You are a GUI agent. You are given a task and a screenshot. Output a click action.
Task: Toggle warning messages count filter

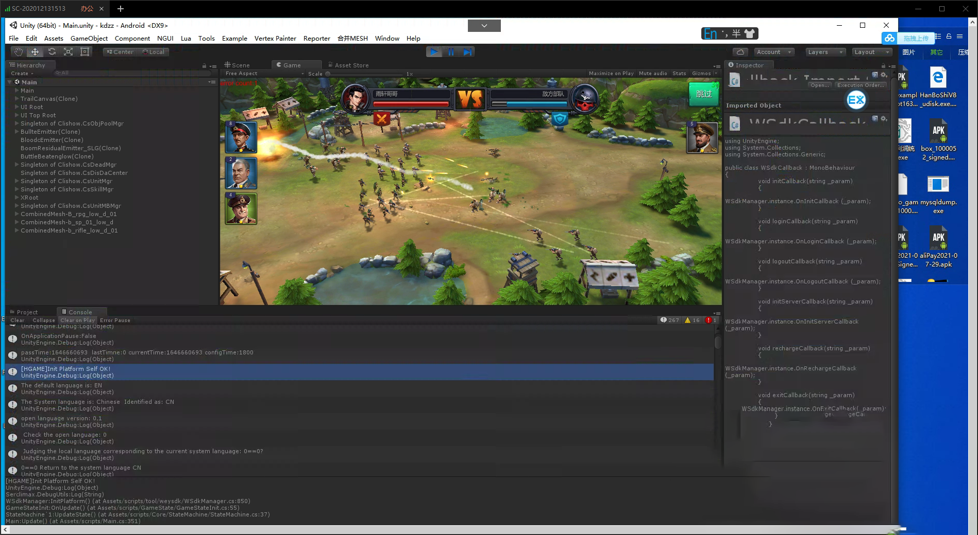click(x=692, y=320)
